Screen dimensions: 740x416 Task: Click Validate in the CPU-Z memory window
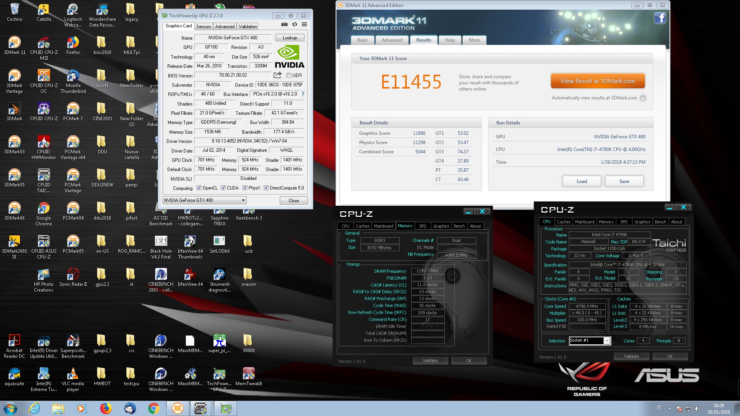(x=430, y=361)
